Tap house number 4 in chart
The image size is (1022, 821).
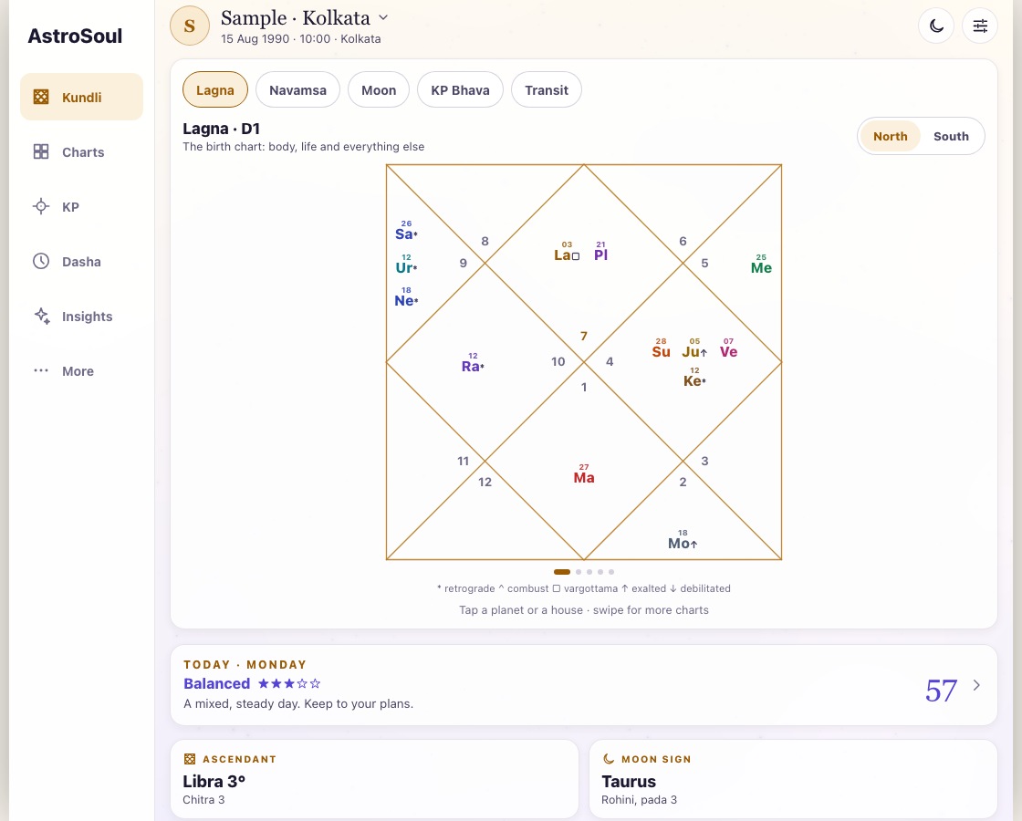[610, 361]
